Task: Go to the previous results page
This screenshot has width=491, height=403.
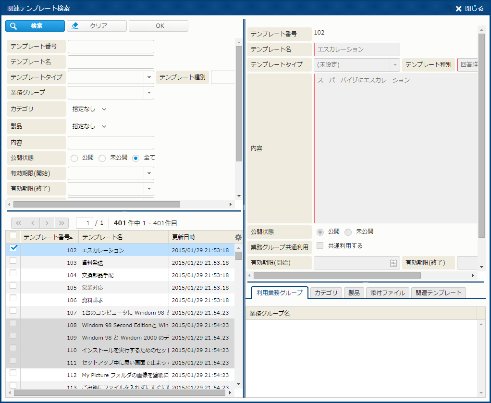Action: pos(33,223)
